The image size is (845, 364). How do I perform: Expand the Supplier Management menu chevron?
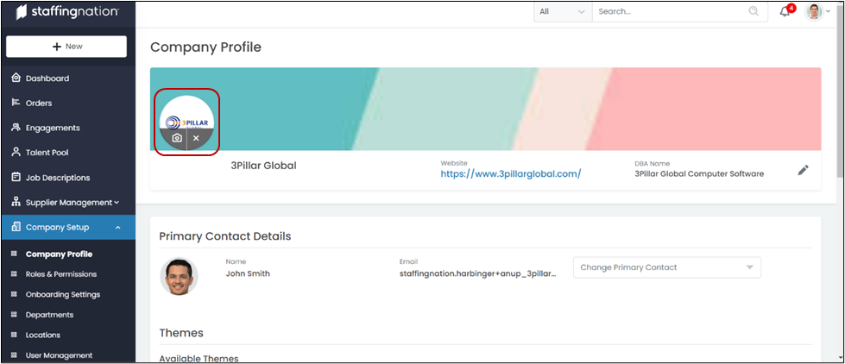(117, 203)
